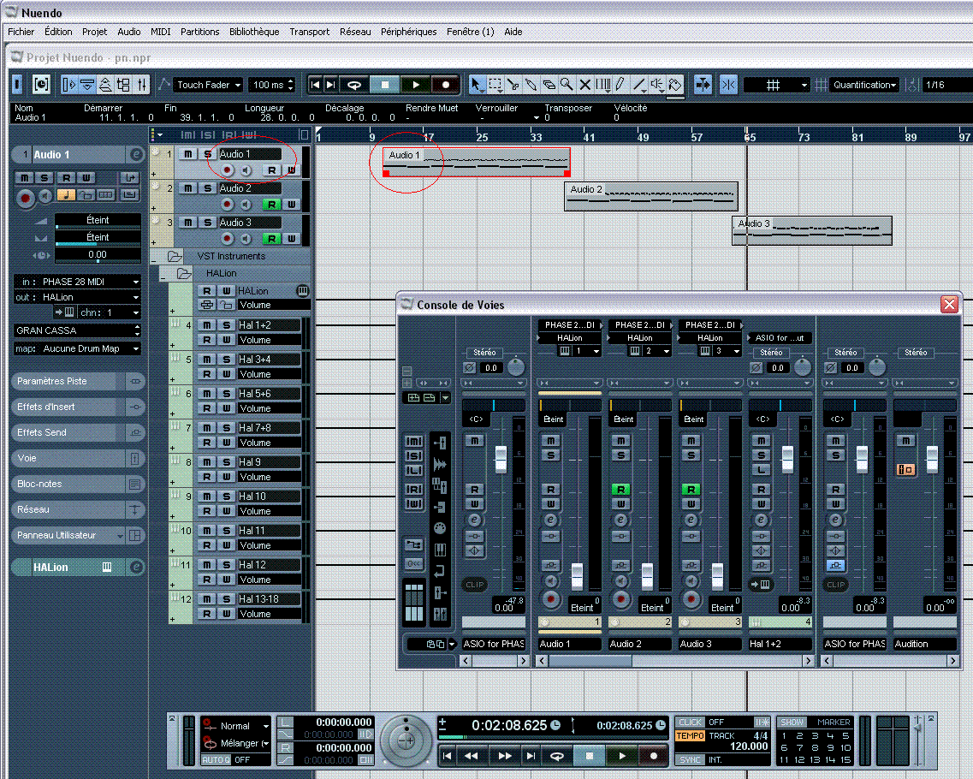This screenshot has width=973, height=779.
Task: Solo the Audio 3 track
Action: click(207, 223)
